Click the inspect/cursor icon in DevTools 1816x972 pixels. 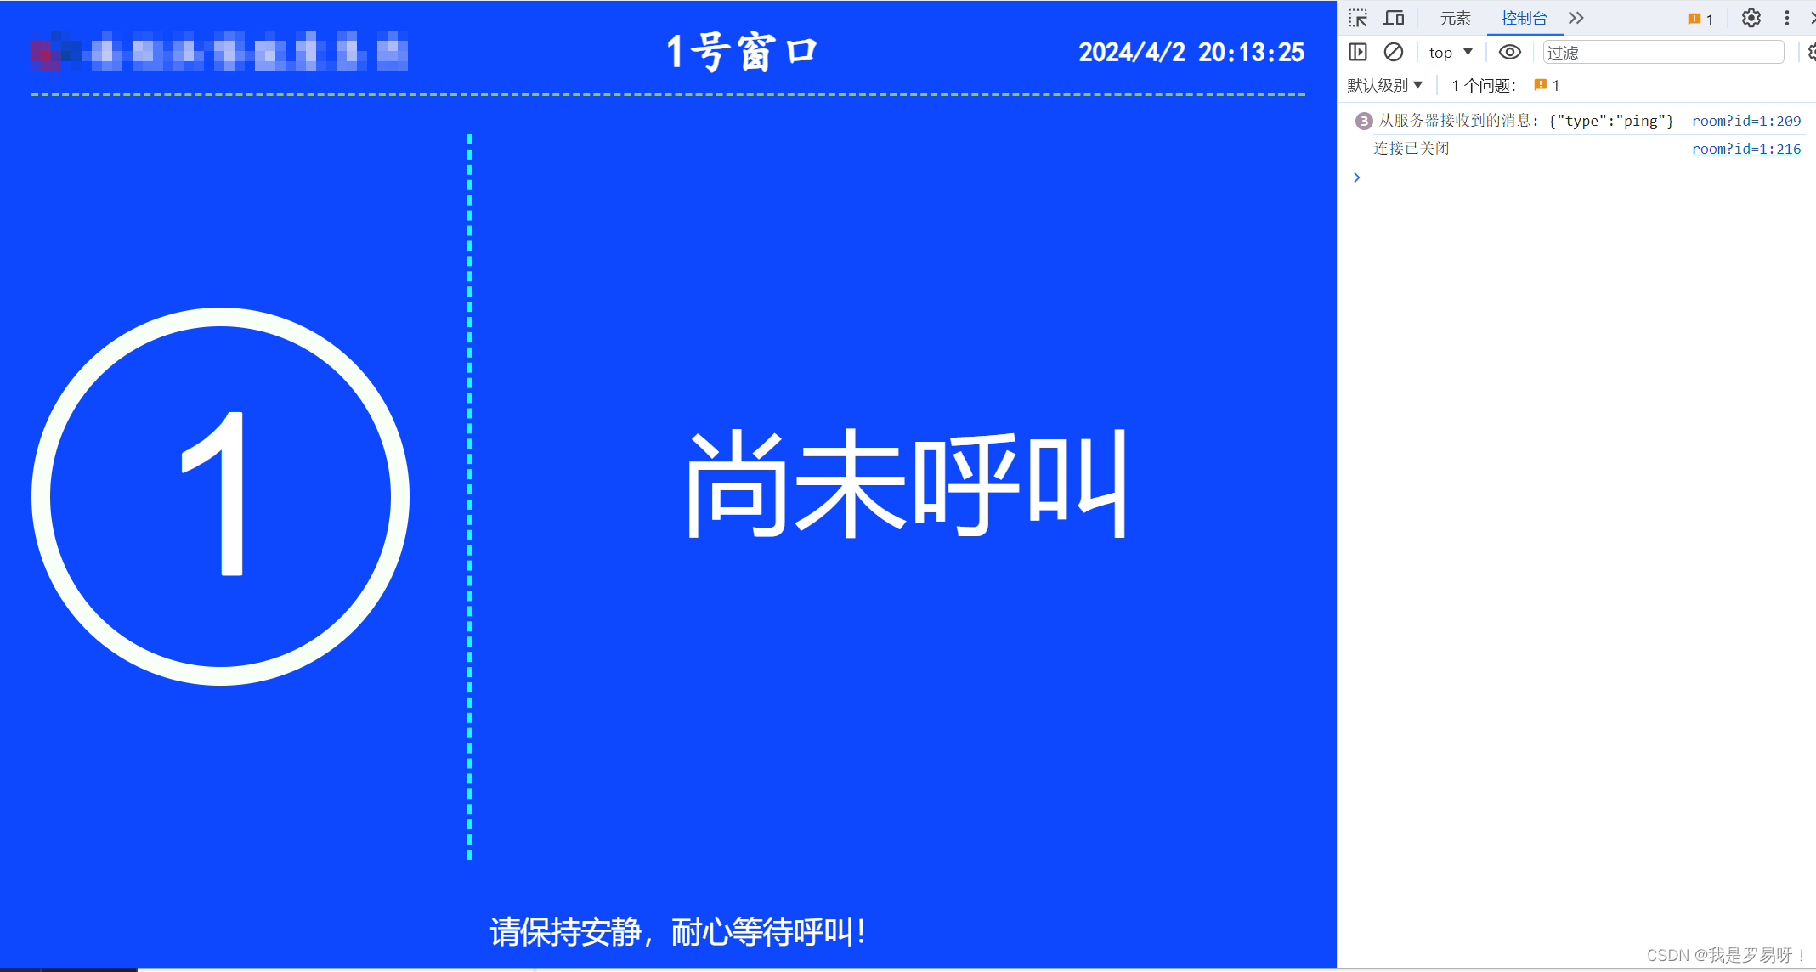[1359, 17]
